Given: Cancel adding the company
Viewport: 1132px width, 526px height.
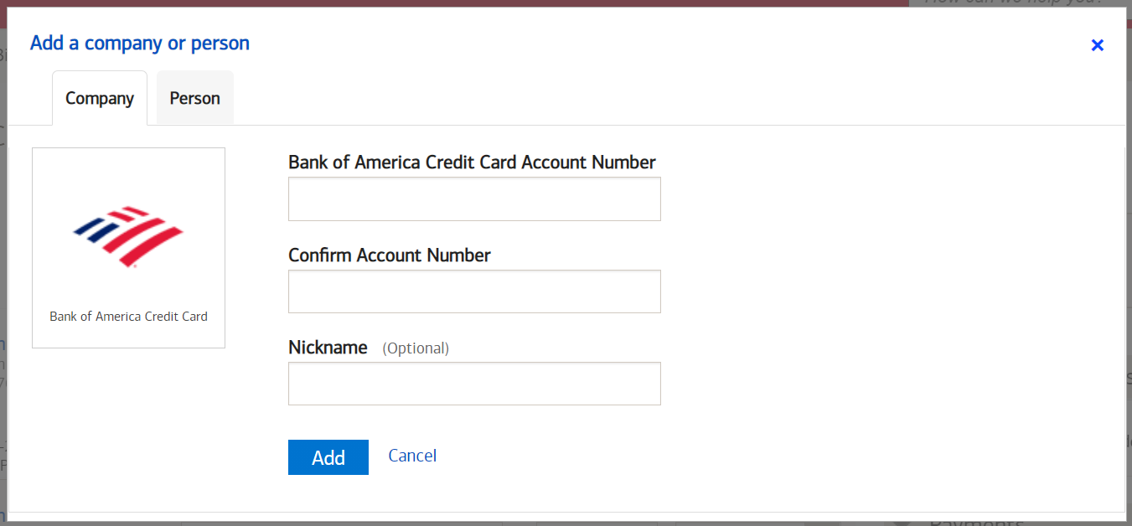Looking at the screenshot, I should [412, 456].
